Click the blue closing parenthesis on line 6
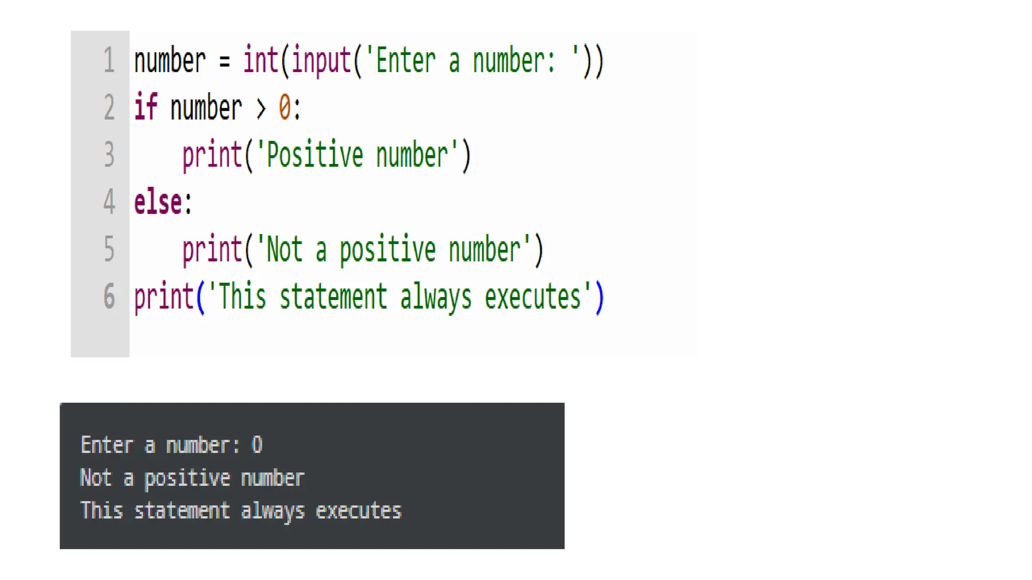 click(x=599, y=298)
